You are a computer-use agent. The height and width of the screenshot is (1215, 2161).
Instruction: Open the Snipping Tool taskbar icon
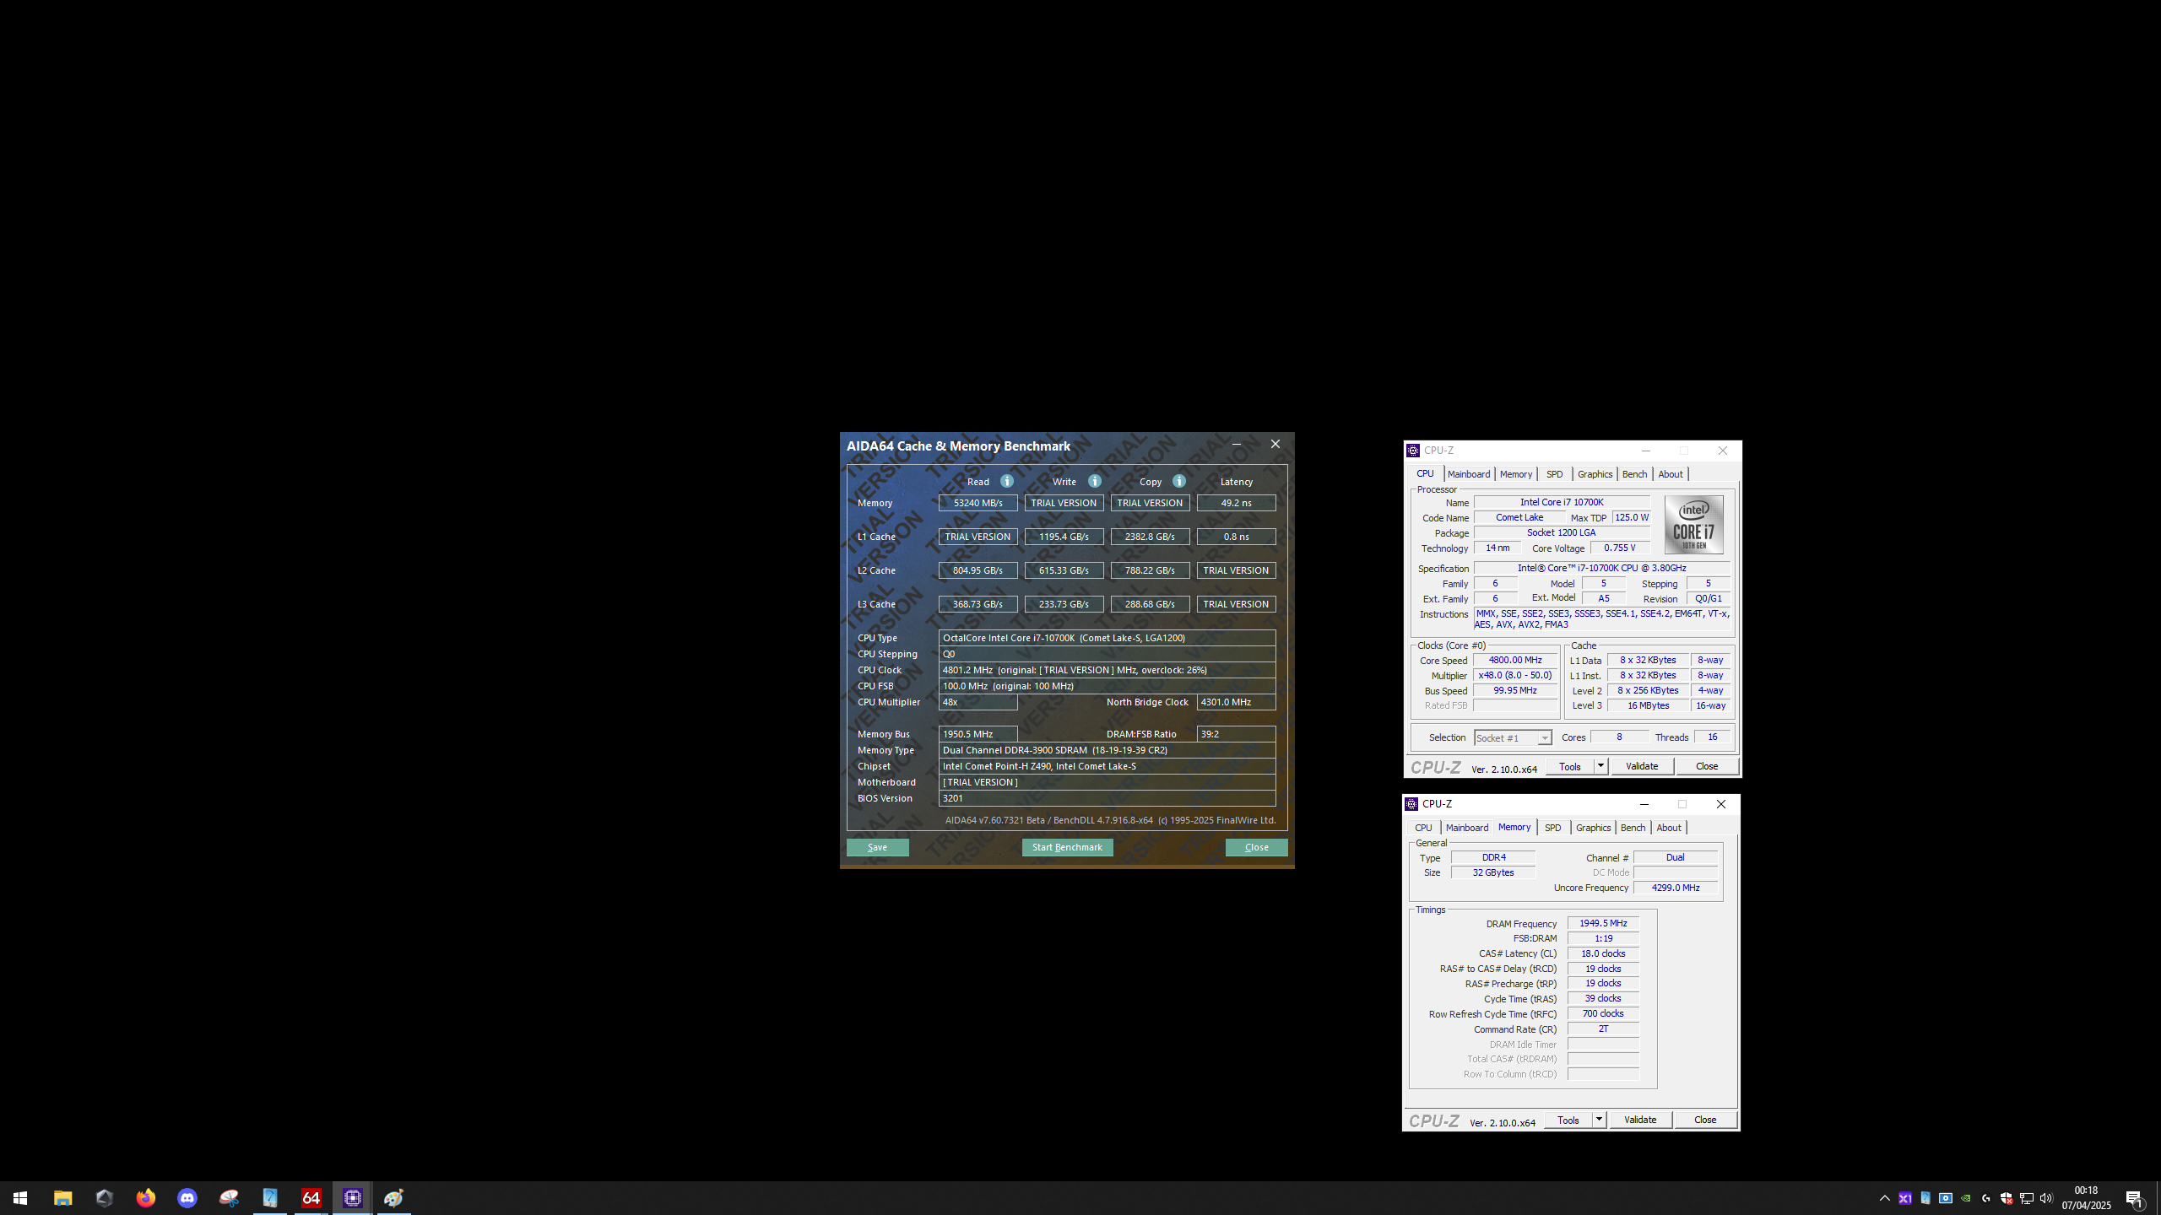click(x=229, y=1198)
